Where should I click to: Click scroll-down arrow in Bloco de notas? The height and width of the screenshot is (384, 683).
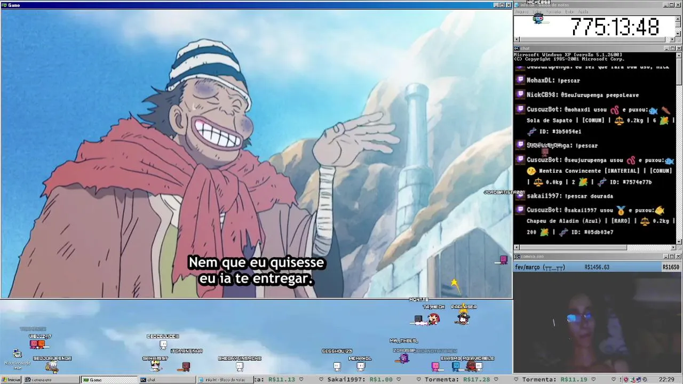678,34
